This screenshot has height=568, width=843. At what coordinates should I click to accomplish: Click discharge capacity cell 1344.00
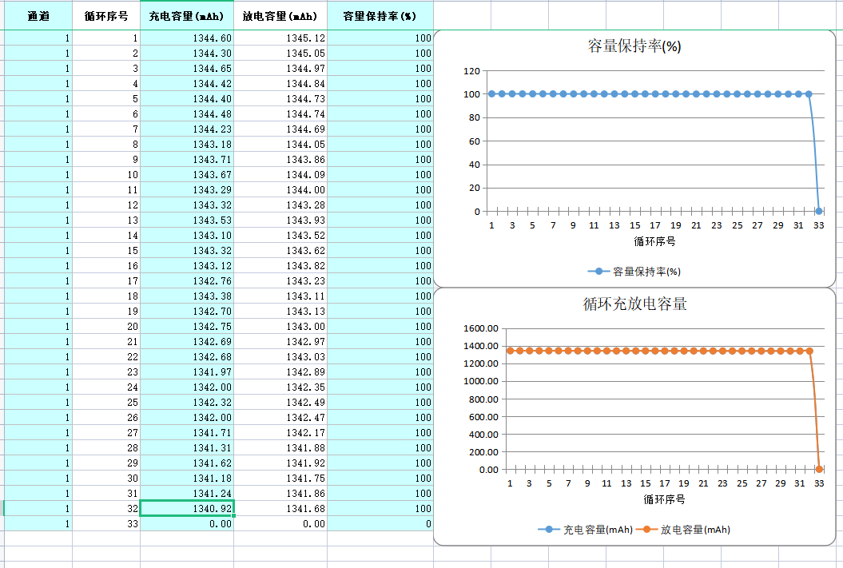click(x=280, y=189)
